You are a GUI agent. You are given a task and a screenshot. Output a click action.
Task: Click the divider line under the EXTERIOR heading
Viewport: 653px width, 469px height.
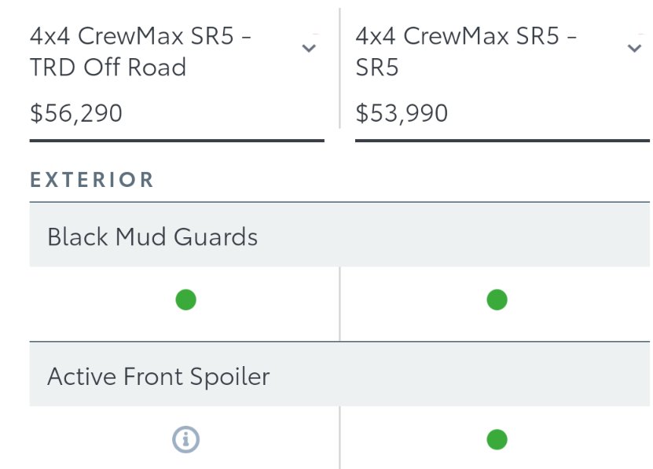pos(339,202)
